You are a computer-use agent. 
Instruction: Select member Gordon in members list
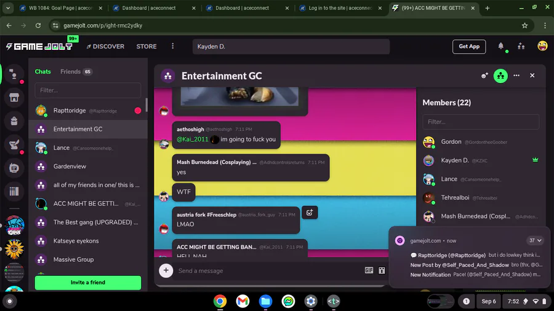pos(481,142)
